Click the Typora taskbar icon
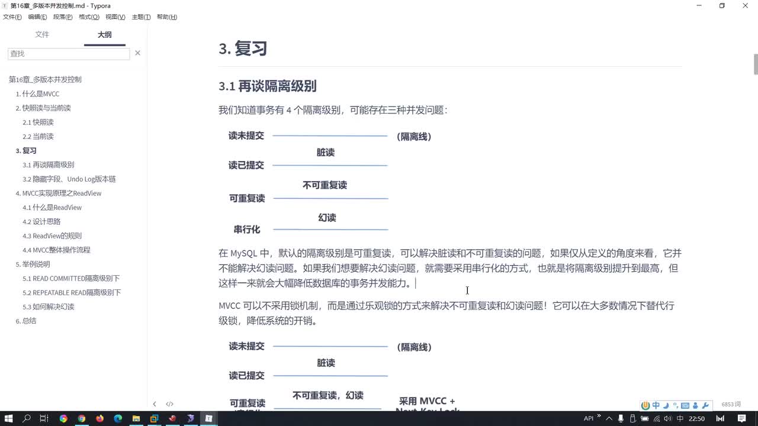The image size is (758, 426). 208,418
